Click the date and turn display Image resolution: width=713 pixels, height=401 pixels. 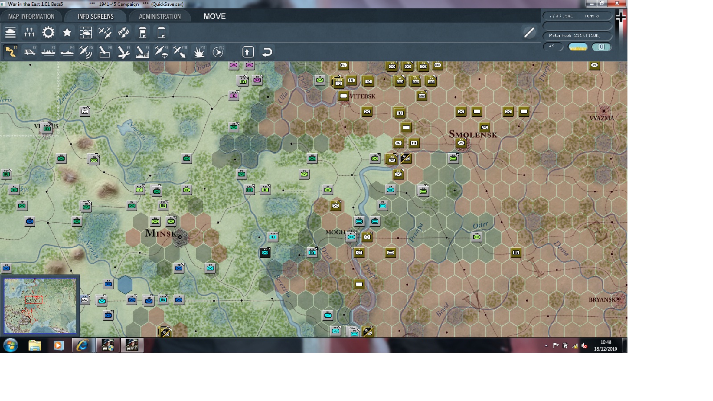(577, 16)
